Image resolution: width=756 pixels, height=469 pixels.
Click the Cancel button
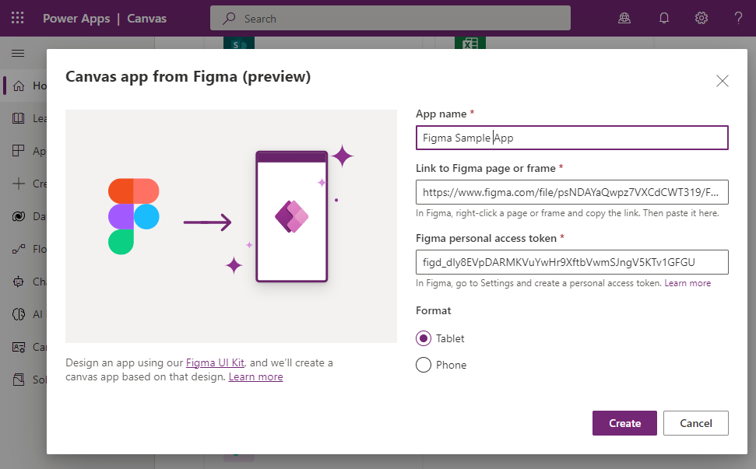695,422
